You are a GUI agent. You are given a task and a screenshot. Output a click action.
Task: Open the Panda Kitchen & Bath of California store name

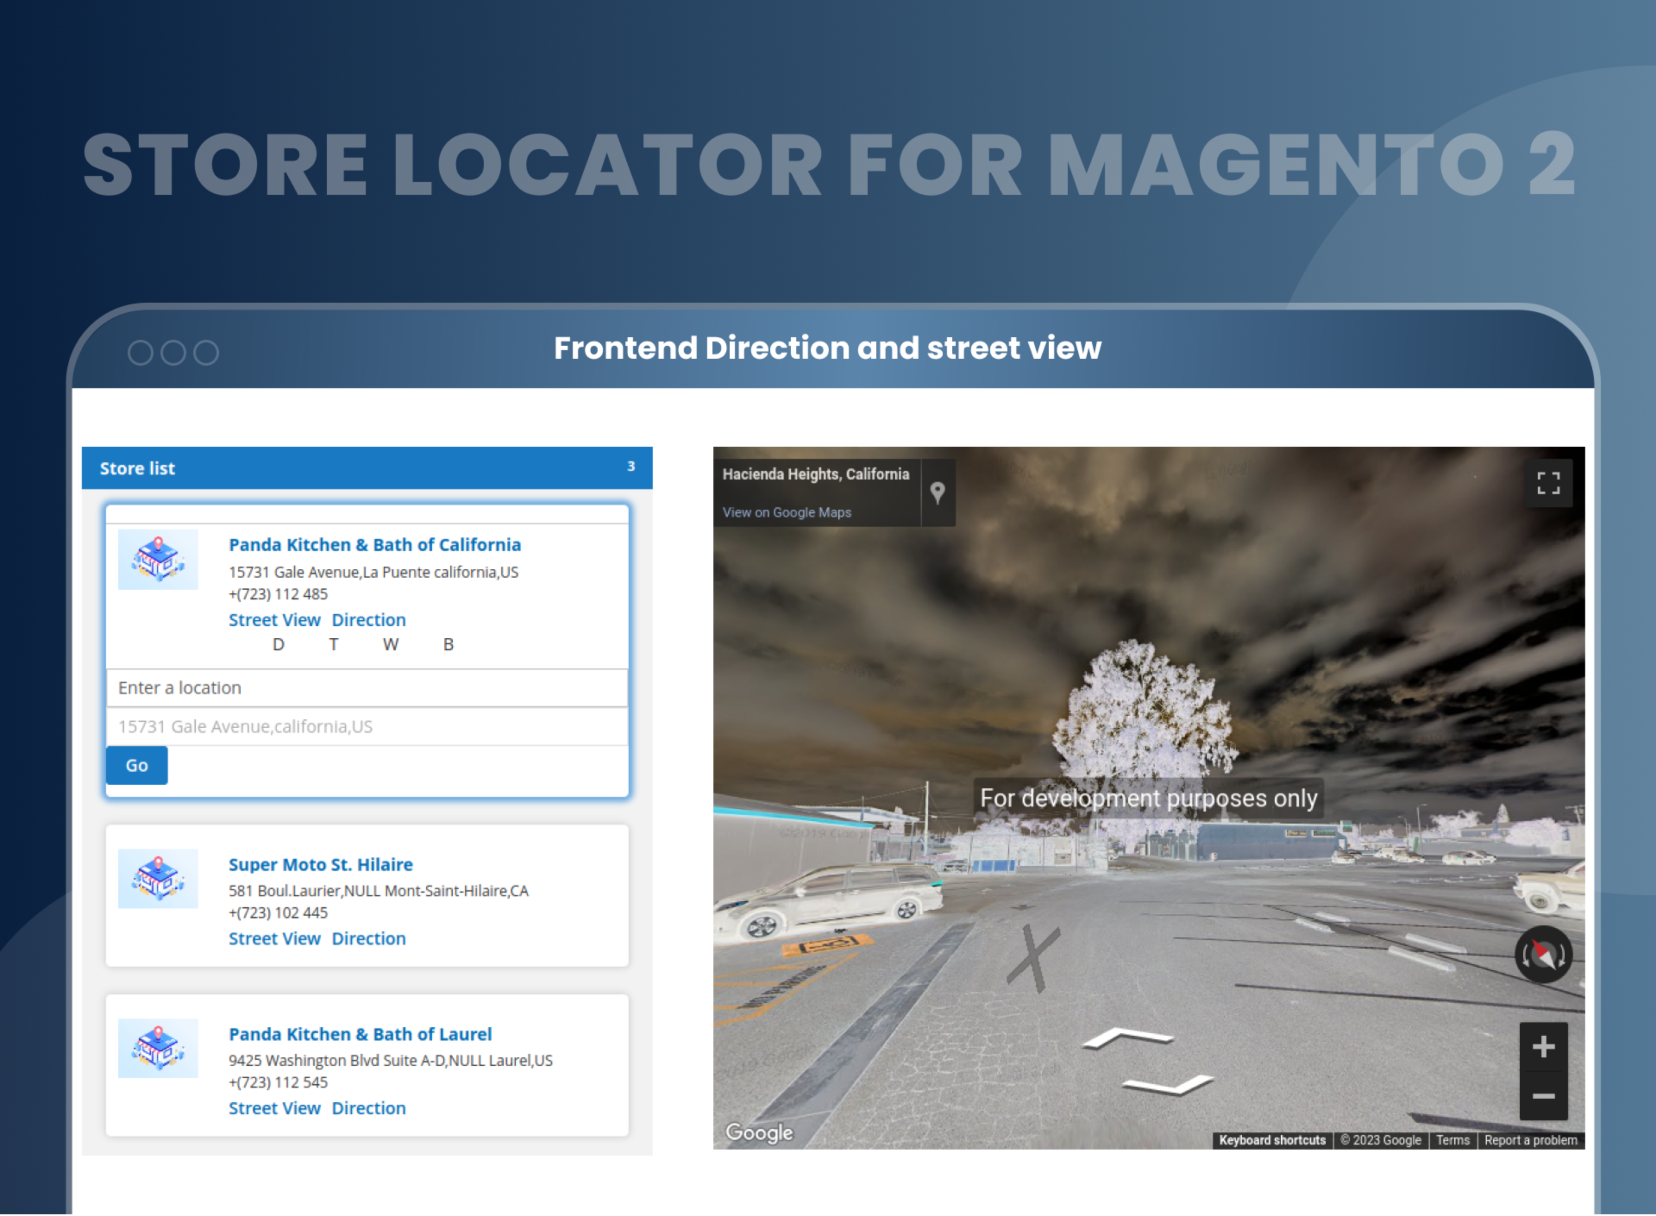pyautogui.click(x=375, y=545)
